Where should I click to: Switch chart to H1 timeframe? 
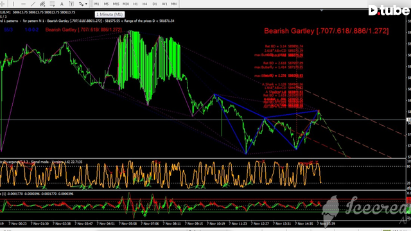click(x=136, y=4)
